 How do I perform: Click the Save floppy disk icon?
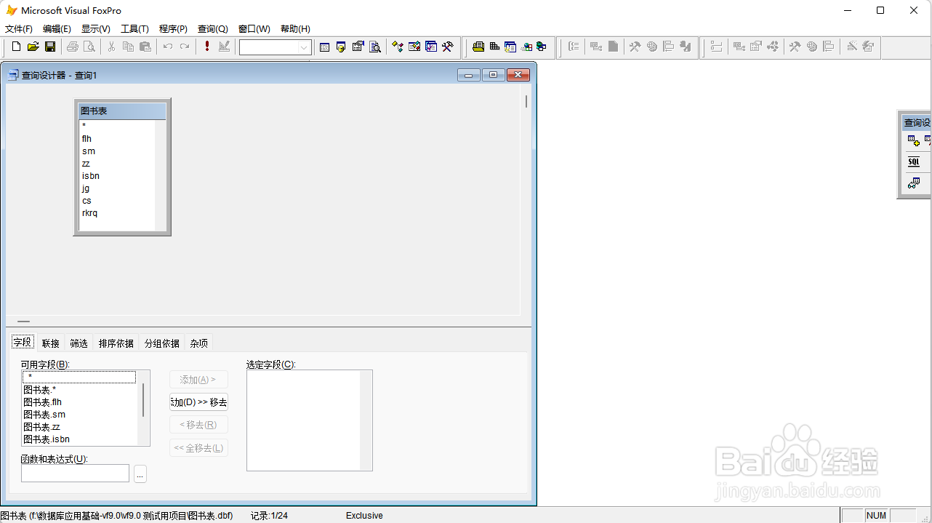click(x=50, y=47)
